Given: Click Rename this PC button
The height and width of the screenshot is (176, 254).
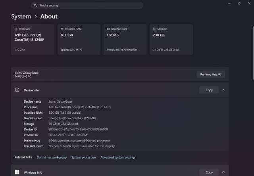Looking at the screenshot, I should point(211,75).
